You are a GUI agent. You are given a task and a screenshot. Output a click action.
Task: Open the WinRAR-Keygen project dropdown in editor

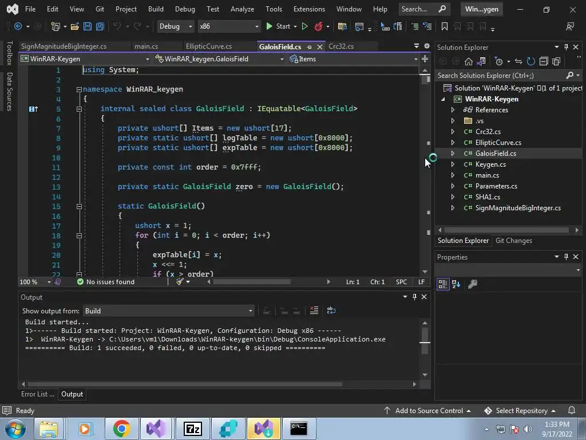147,59
